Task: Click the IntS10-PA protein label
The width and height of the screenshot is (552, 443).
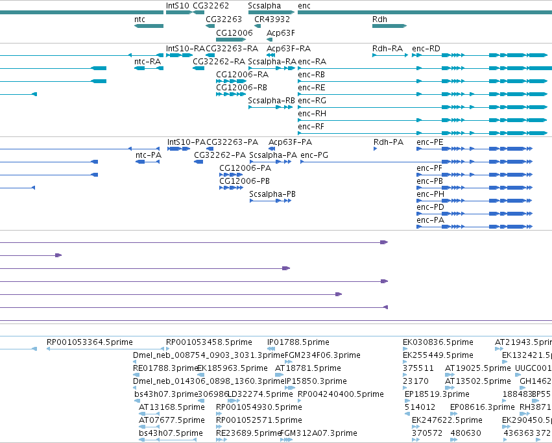Action: [186, 142]
